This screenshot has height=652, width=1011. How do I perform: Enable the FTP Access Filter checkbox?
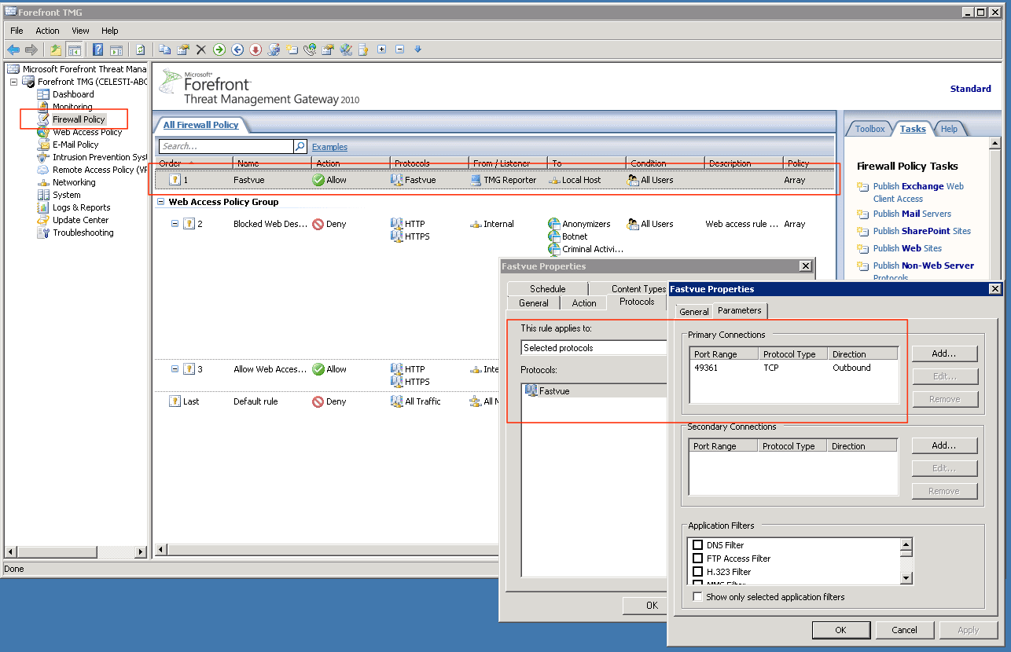coord(697,559)
